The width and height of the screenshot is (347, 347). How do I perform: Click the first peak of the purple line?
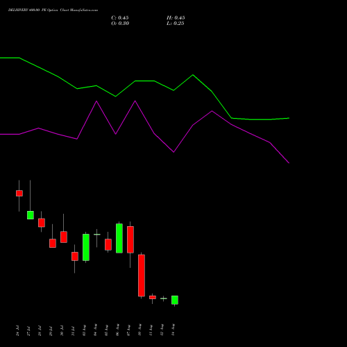pos(96,101)
